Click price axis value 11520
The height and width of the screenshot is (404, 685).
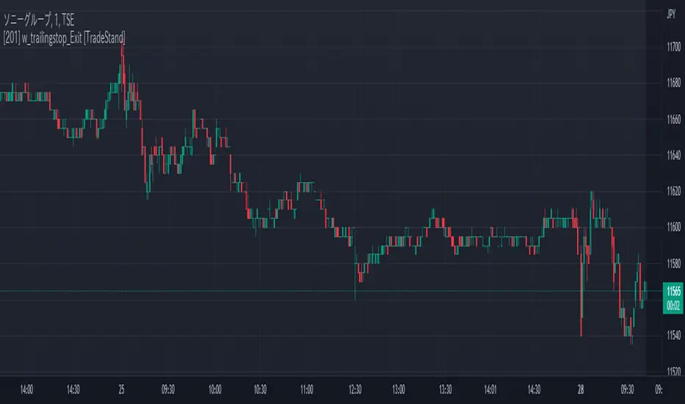click(673, 371)
